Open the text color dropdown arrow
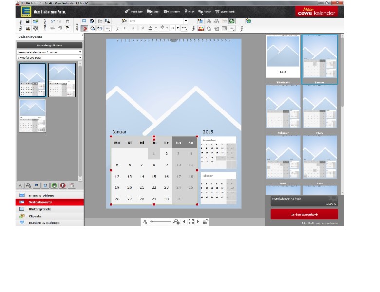The height and width of the screenshot is (292, 380). click(156, 28)
